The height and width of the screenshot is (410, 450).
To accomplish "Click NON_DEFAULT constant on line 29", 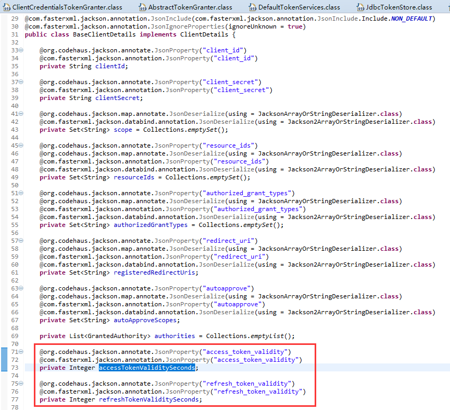I will (x=411, y=19).
